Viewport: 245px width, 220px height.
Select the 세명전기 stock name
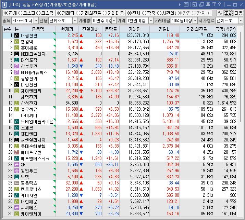coord(29,97)
